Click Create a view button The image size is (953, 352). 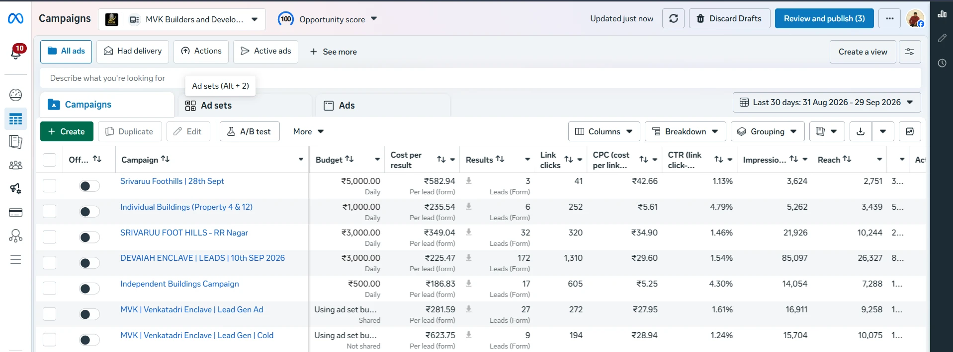863,52
